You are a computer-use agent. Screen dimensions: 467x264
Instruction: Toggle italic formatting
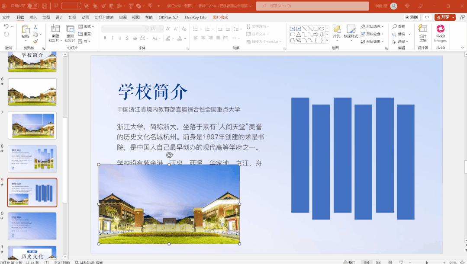(112, 38)
